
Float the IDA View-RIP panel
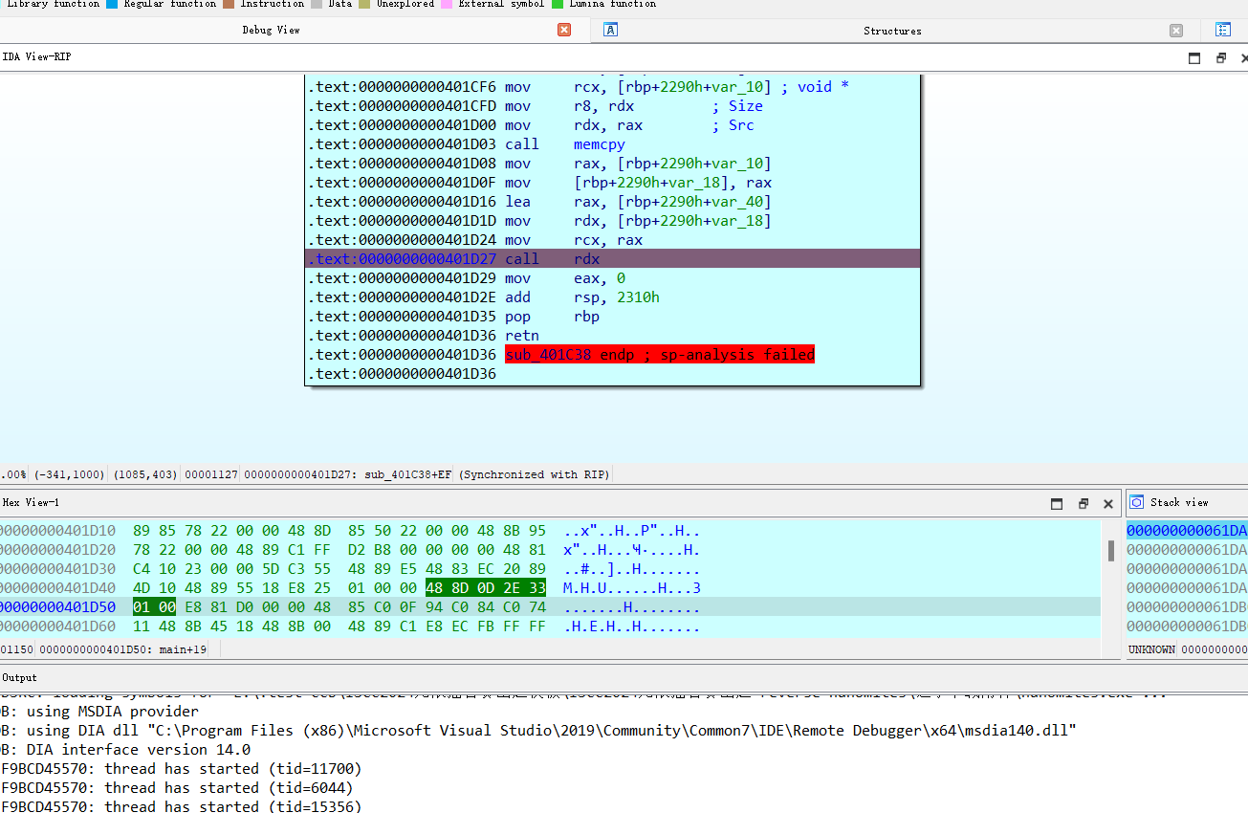(x=1221, y=58)
